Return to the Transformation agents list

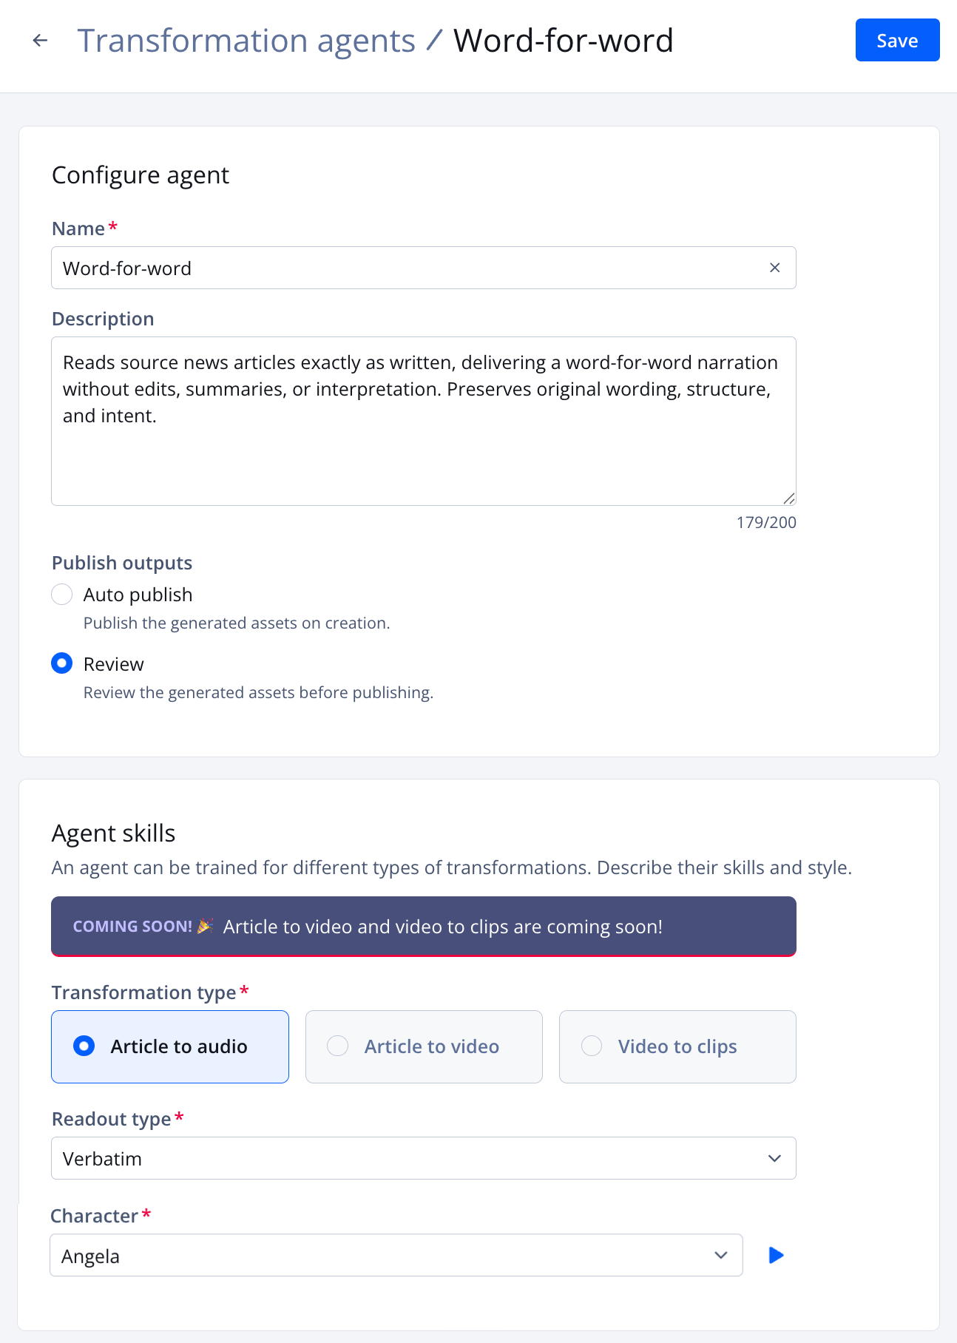(x=247, y=40)
